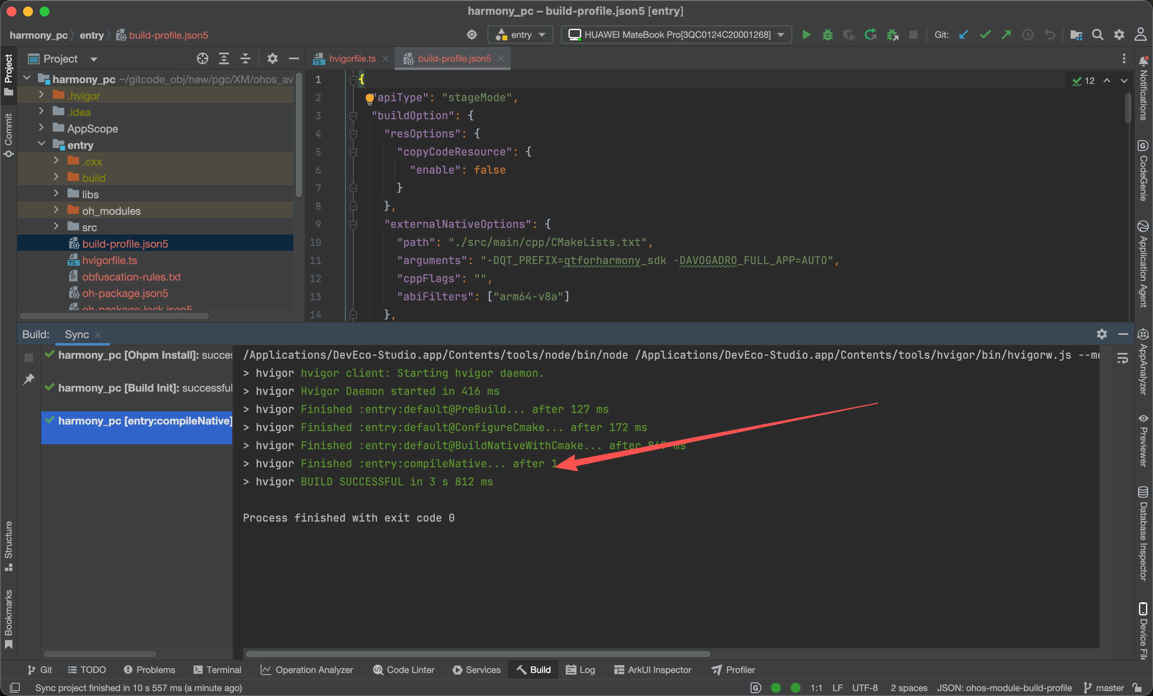This screenshot has width=1153, height=696.
Task: Switch to the hvigorfile.ts editor tab
Action: point(351,58)
